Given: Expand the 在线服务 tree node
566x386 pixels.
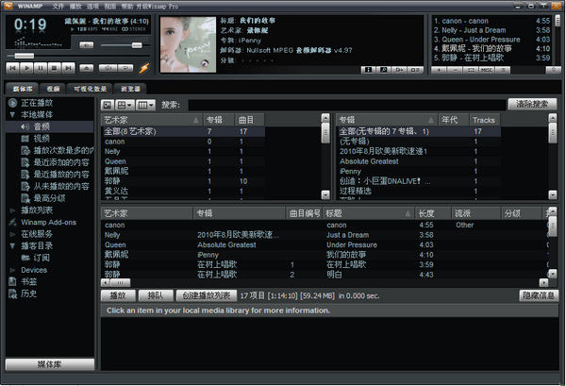Looking at the screenshot, I should pyautogui.click(x=12, y=234).
